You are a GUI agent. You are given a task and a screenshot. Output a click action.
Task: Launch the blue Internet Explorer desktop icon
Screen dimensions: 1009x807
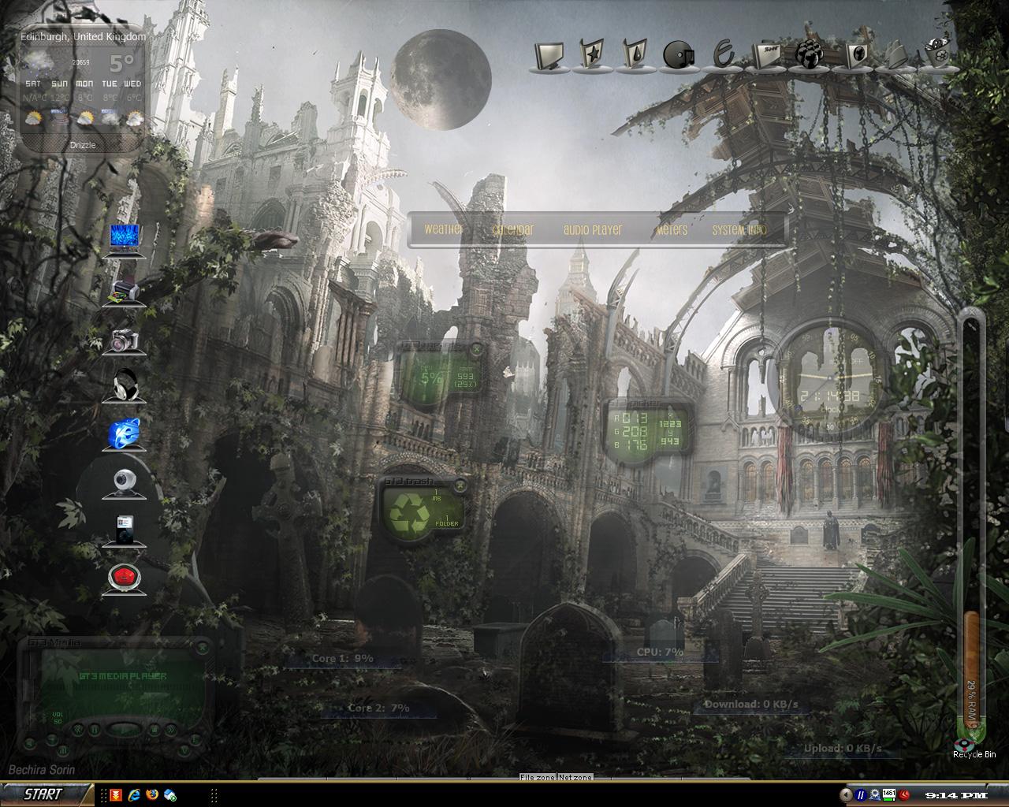pyautogui.click(x=125, y=435)
